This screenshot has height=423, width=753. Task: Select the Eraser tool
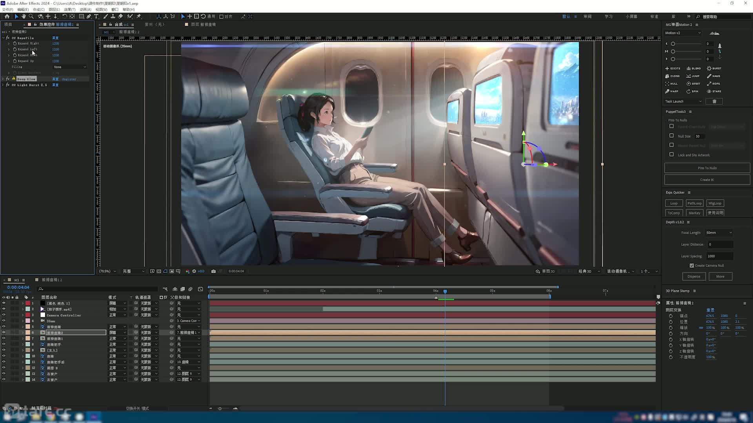120,16
